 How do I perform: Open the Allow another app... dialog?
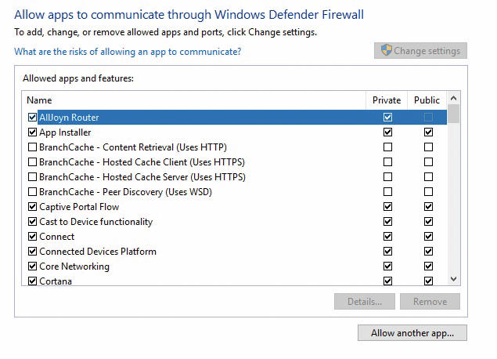coord(412,332)
